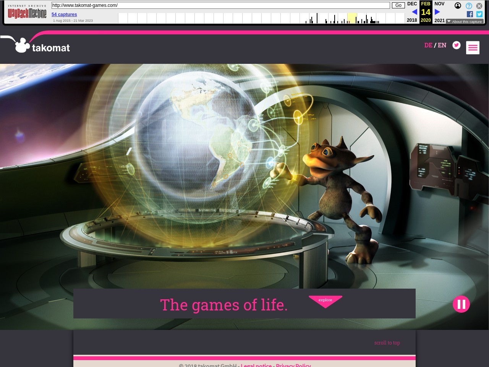Go to previous capture with left arrow
489x367 pixels.
pyautogui.click(x=414, y=12)
